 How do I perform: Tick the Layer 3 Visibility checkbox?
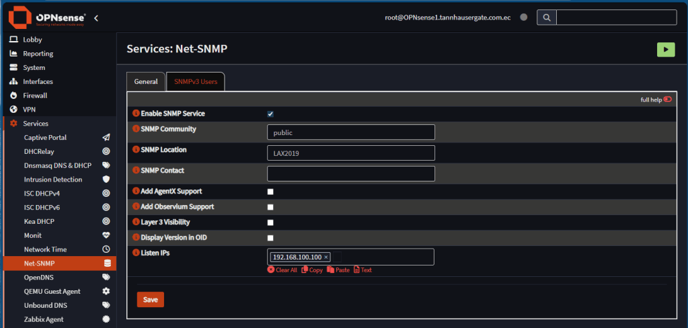270,222
